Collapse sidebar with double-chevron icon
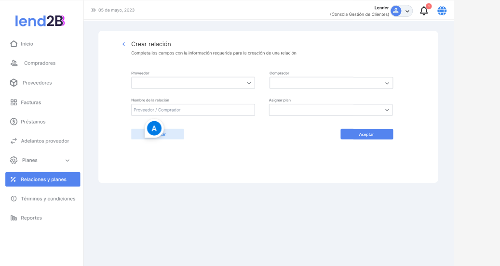 tap(93, 10)
